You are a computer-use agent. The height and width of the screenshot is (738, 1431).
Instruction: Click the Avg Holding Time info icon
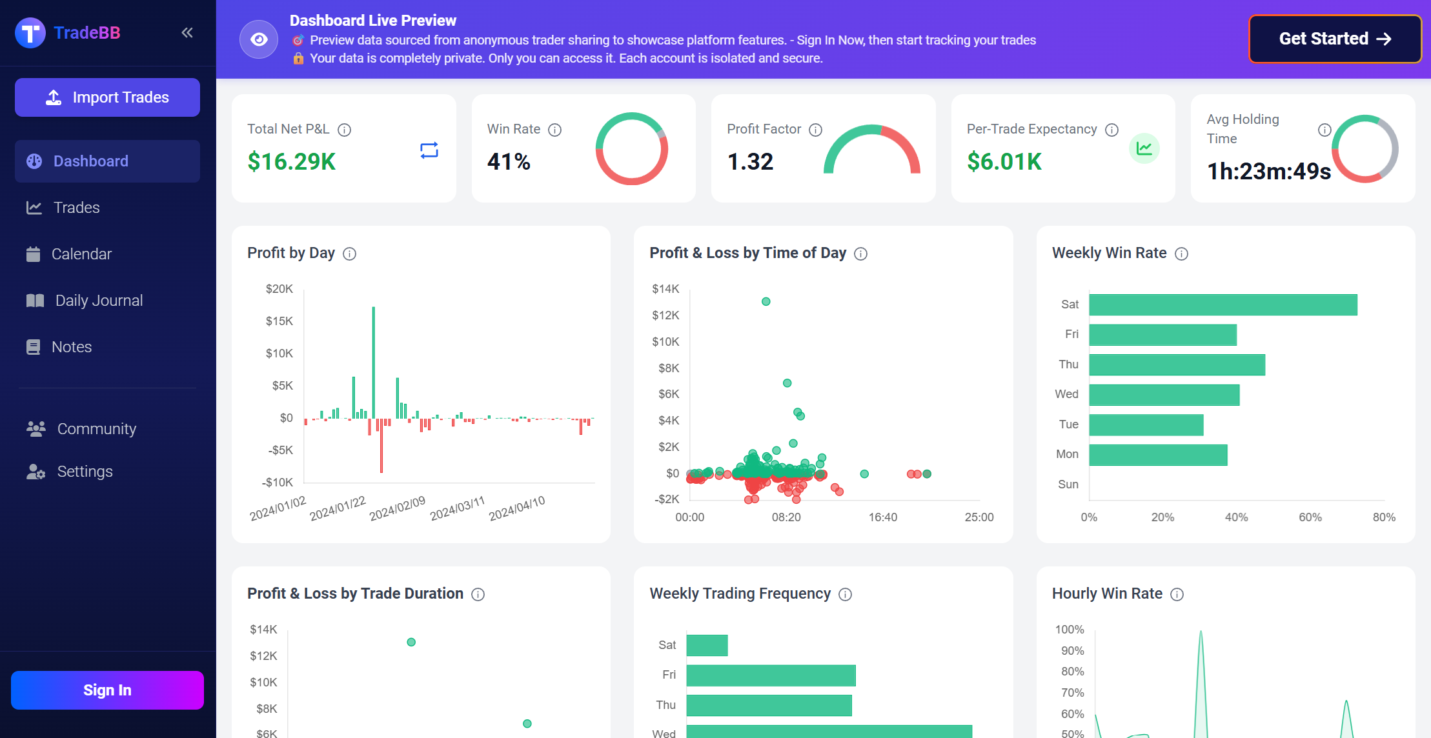click(1324, 130)
